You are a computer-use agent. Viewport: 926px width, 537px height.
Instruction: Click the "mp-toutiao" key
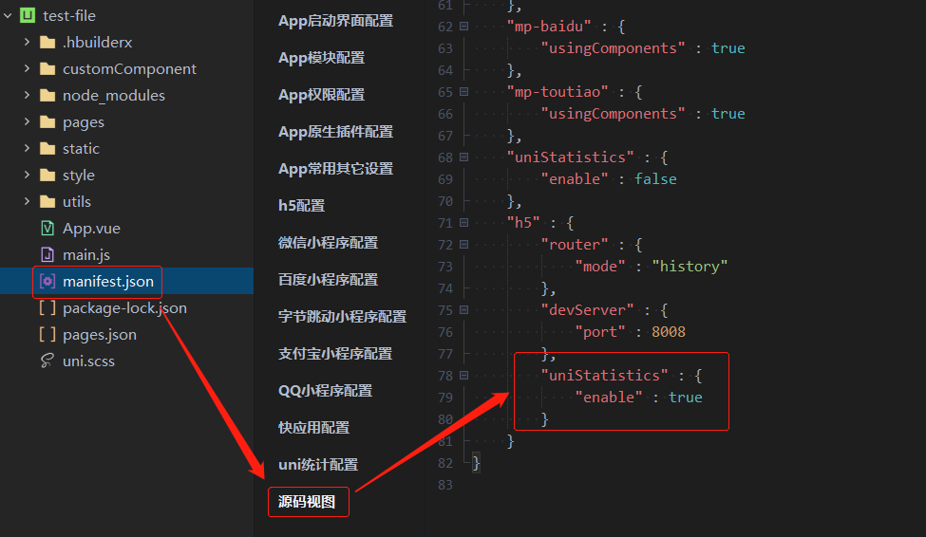(x=557, y=91)
